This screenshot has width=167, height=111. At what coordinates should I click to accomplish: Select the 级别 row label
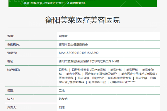[11, 90]
